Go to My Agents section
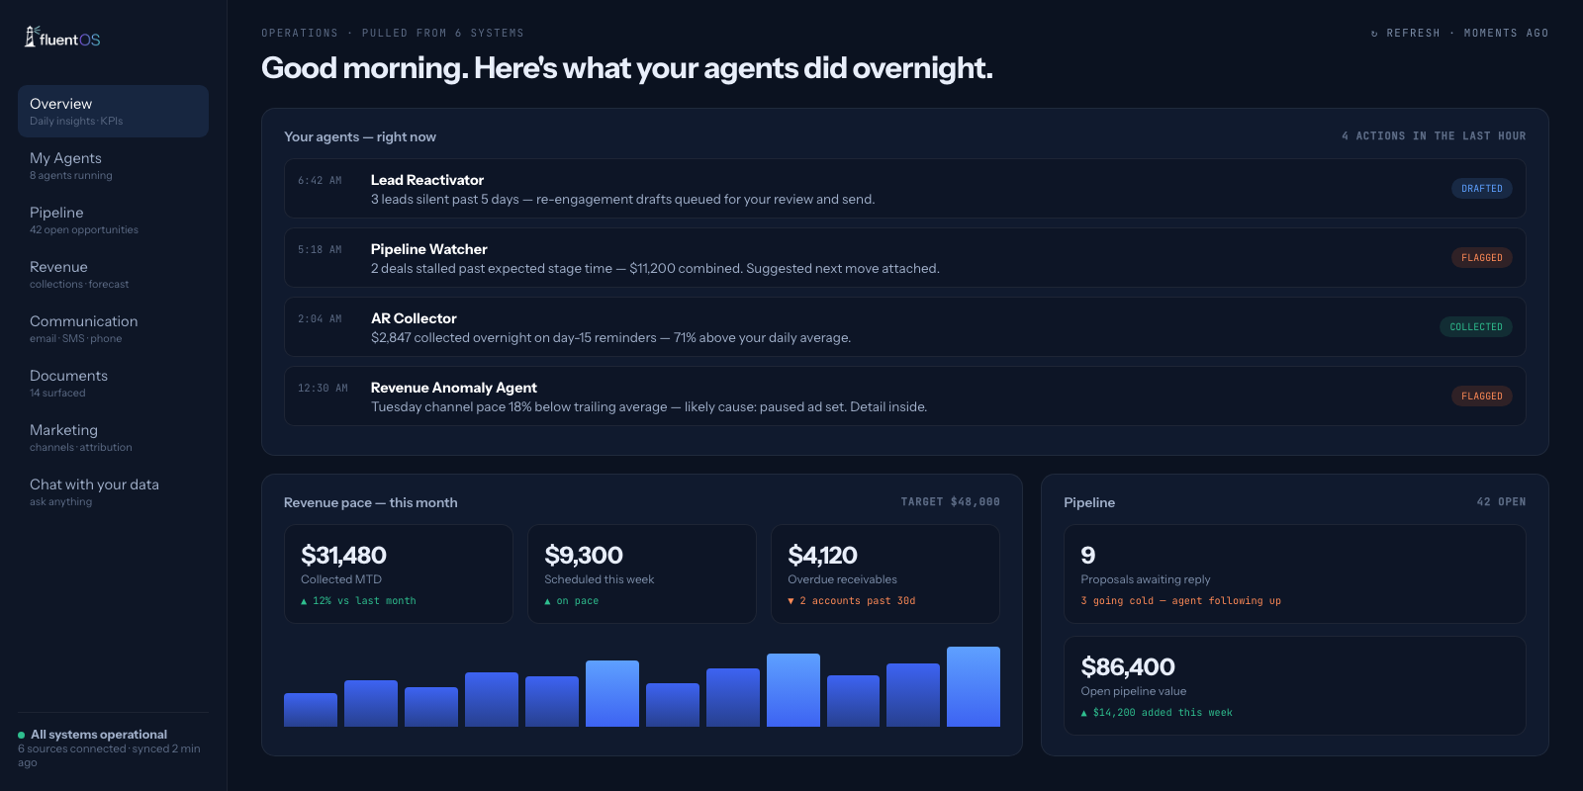The height and width of the screenshot is (791, 1583). (x=113, y=165)
